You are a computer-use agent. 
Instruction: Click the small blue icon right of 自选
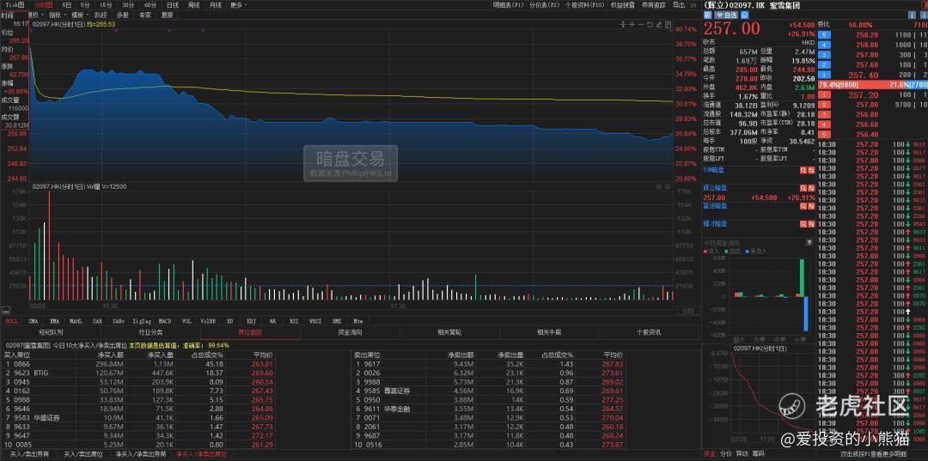(744, 15)
